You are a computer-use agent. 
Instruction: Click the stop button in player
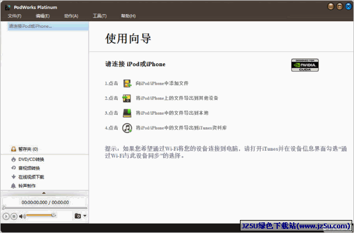pyautogui.click(x=14, y=216)
